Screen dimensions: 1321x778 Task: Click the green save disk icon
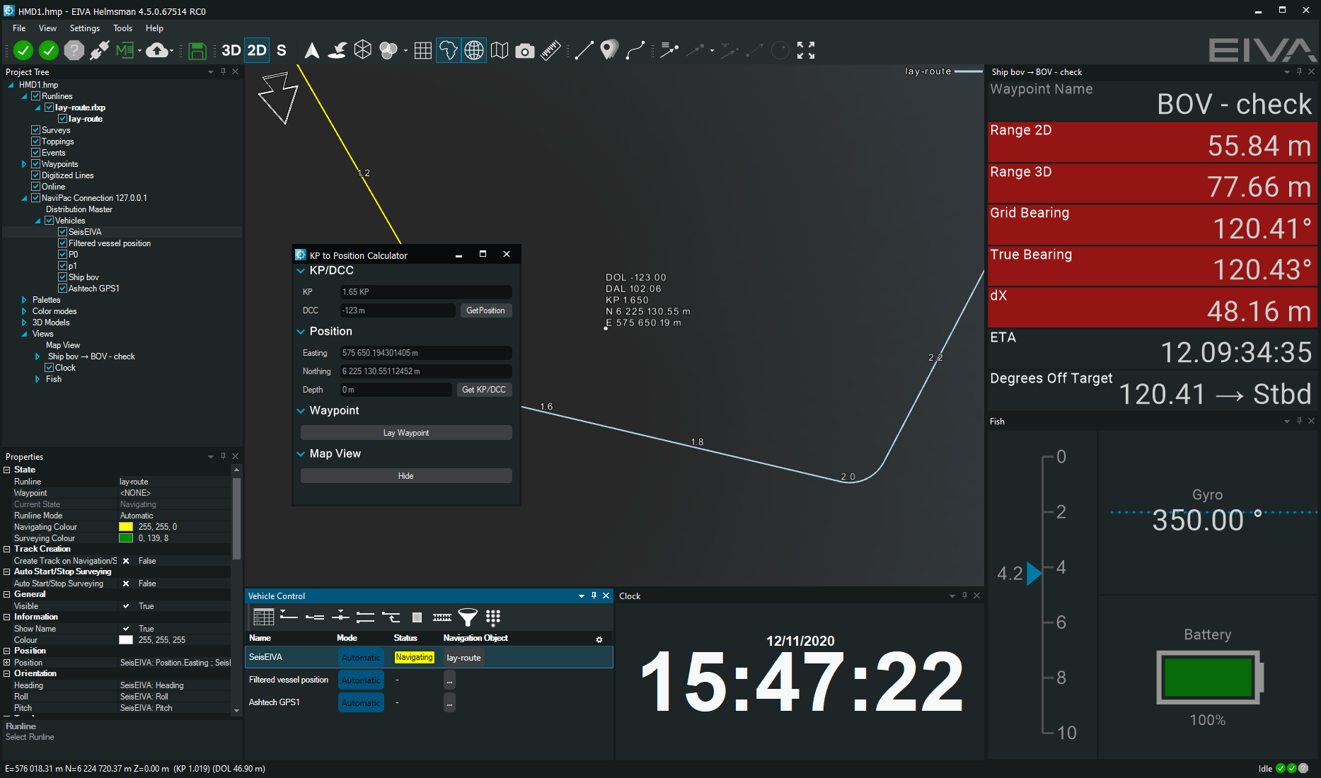tap(197, 50)
